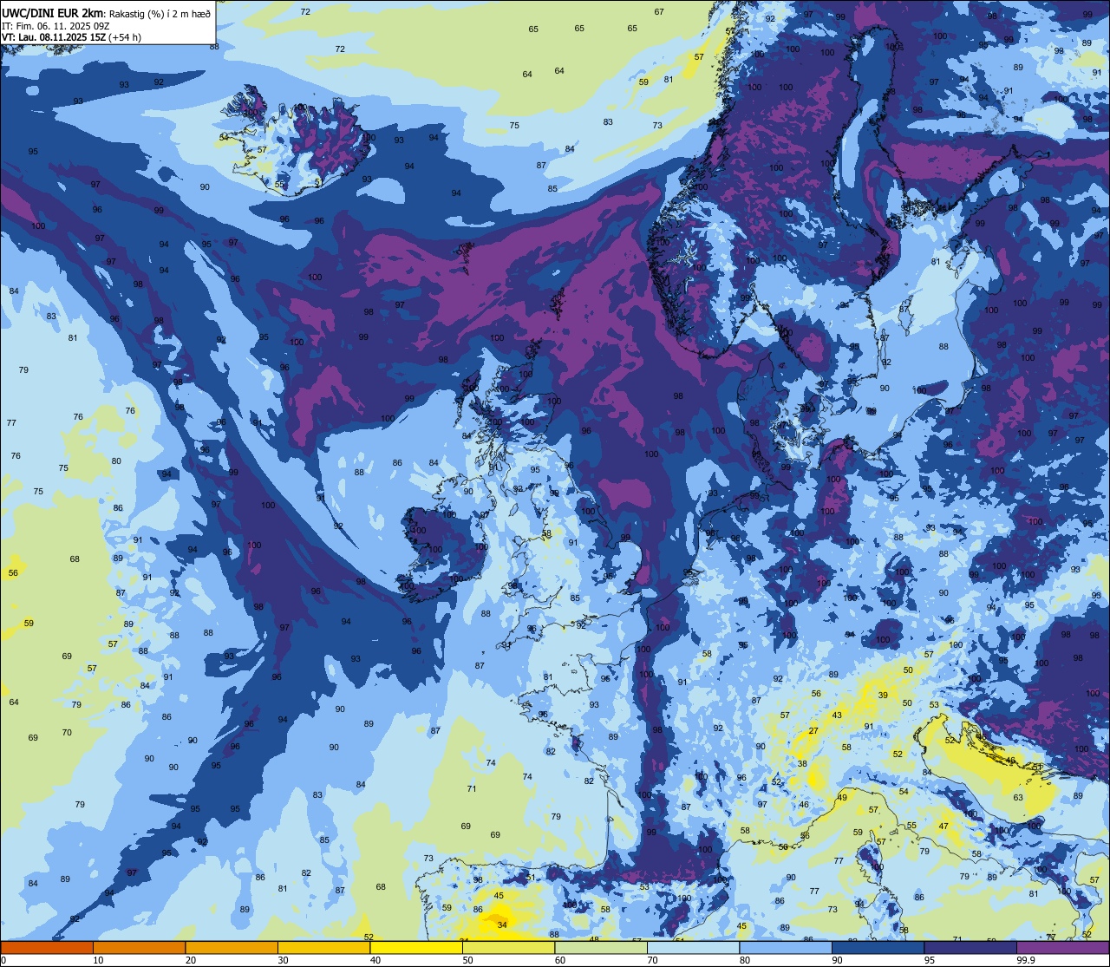The width and height of the screenshot is (1110, 967).
Task: Select the dark orange 0–10 legend swatch
Action: (47, 947)
